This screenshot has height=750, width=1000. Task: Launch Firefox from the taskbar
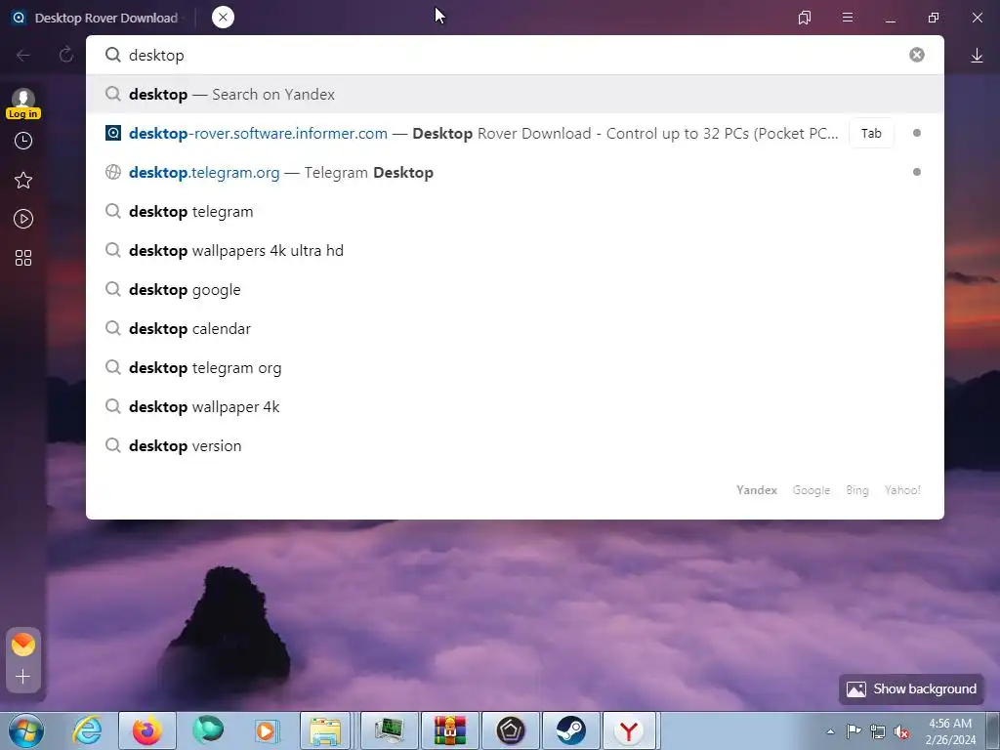click(x=147, y=730)
